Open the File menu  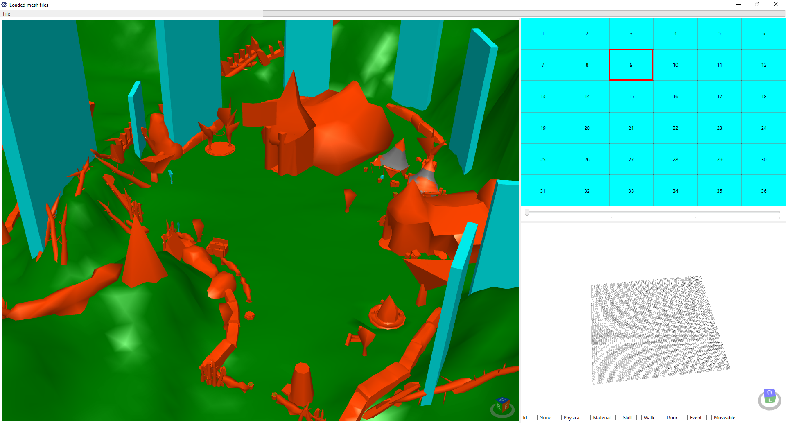click(x=7, y=14)
